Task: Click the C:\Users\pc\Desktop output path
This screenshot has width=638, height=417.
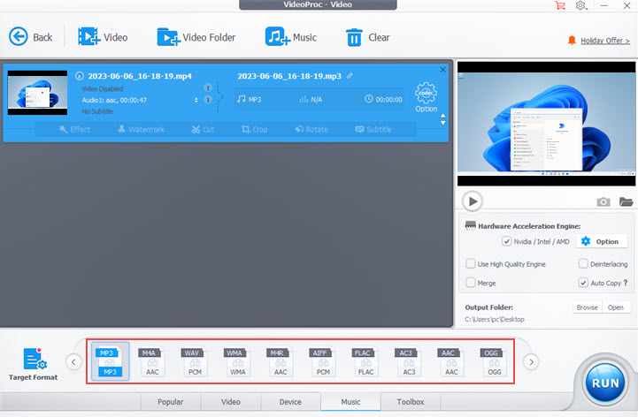Action: tap(495, 319)
